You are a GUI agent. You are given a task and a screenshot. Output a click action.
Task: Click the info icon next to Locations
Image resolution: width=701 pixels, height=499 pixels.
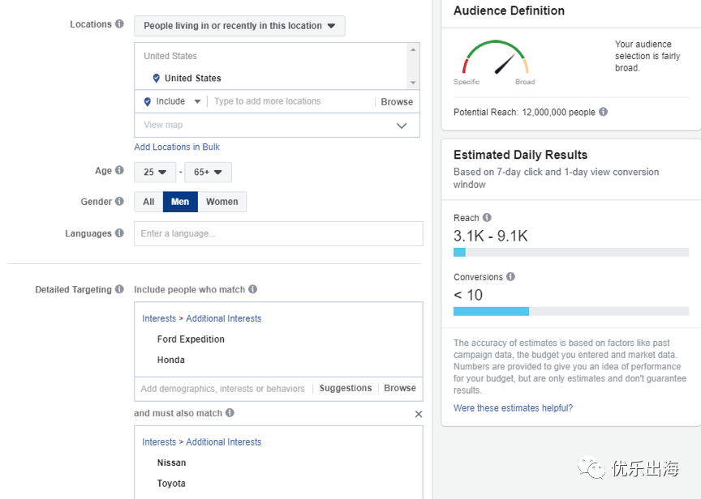[119, 24]
